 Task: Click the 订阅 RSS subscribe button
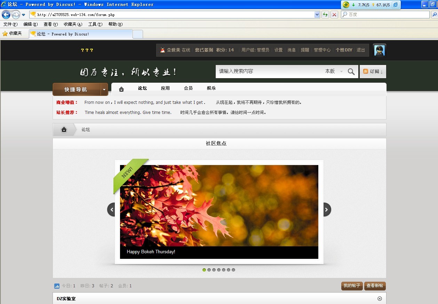(x=373, y=72)
